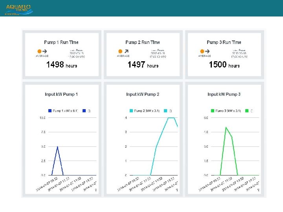Click Pump 2 orange average status dot
This screenshot has width=283, height=212.
click(x=120, y=51)
